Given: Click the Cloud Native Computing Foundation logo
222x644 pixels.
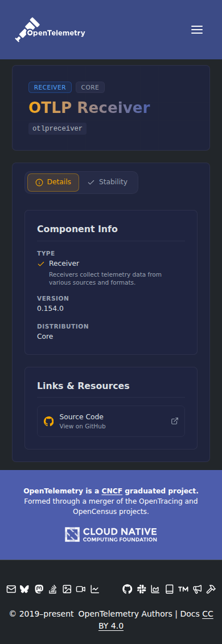Looking at the screenshot, I should pyautogui.click(x=111, y=534).
